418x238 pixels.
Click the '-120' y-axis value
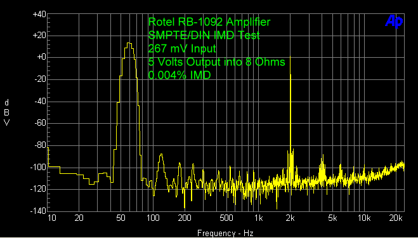(39, 189)
